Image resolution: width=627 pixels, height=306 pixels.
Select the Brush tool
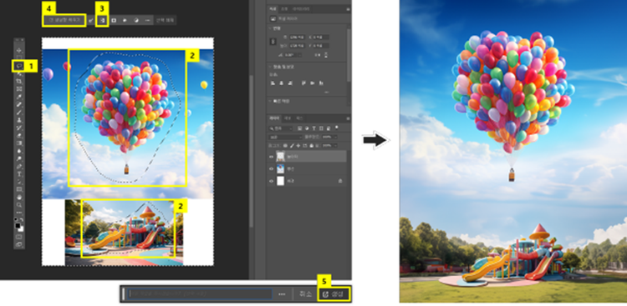[19, 112]
